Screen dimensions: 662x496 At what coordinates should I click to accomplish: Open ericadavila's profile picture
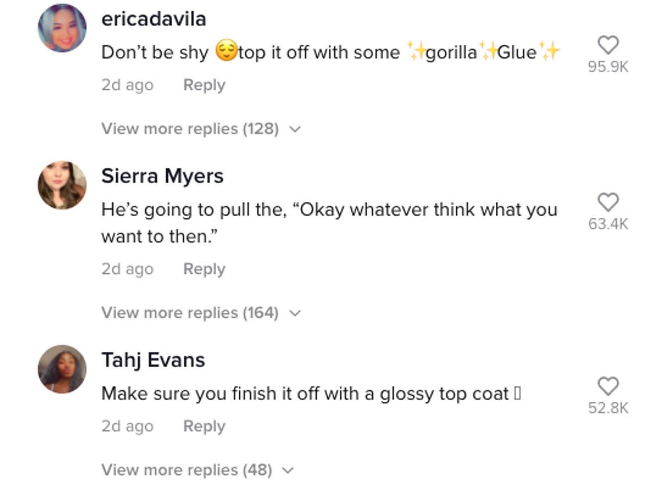pos(62,28)
